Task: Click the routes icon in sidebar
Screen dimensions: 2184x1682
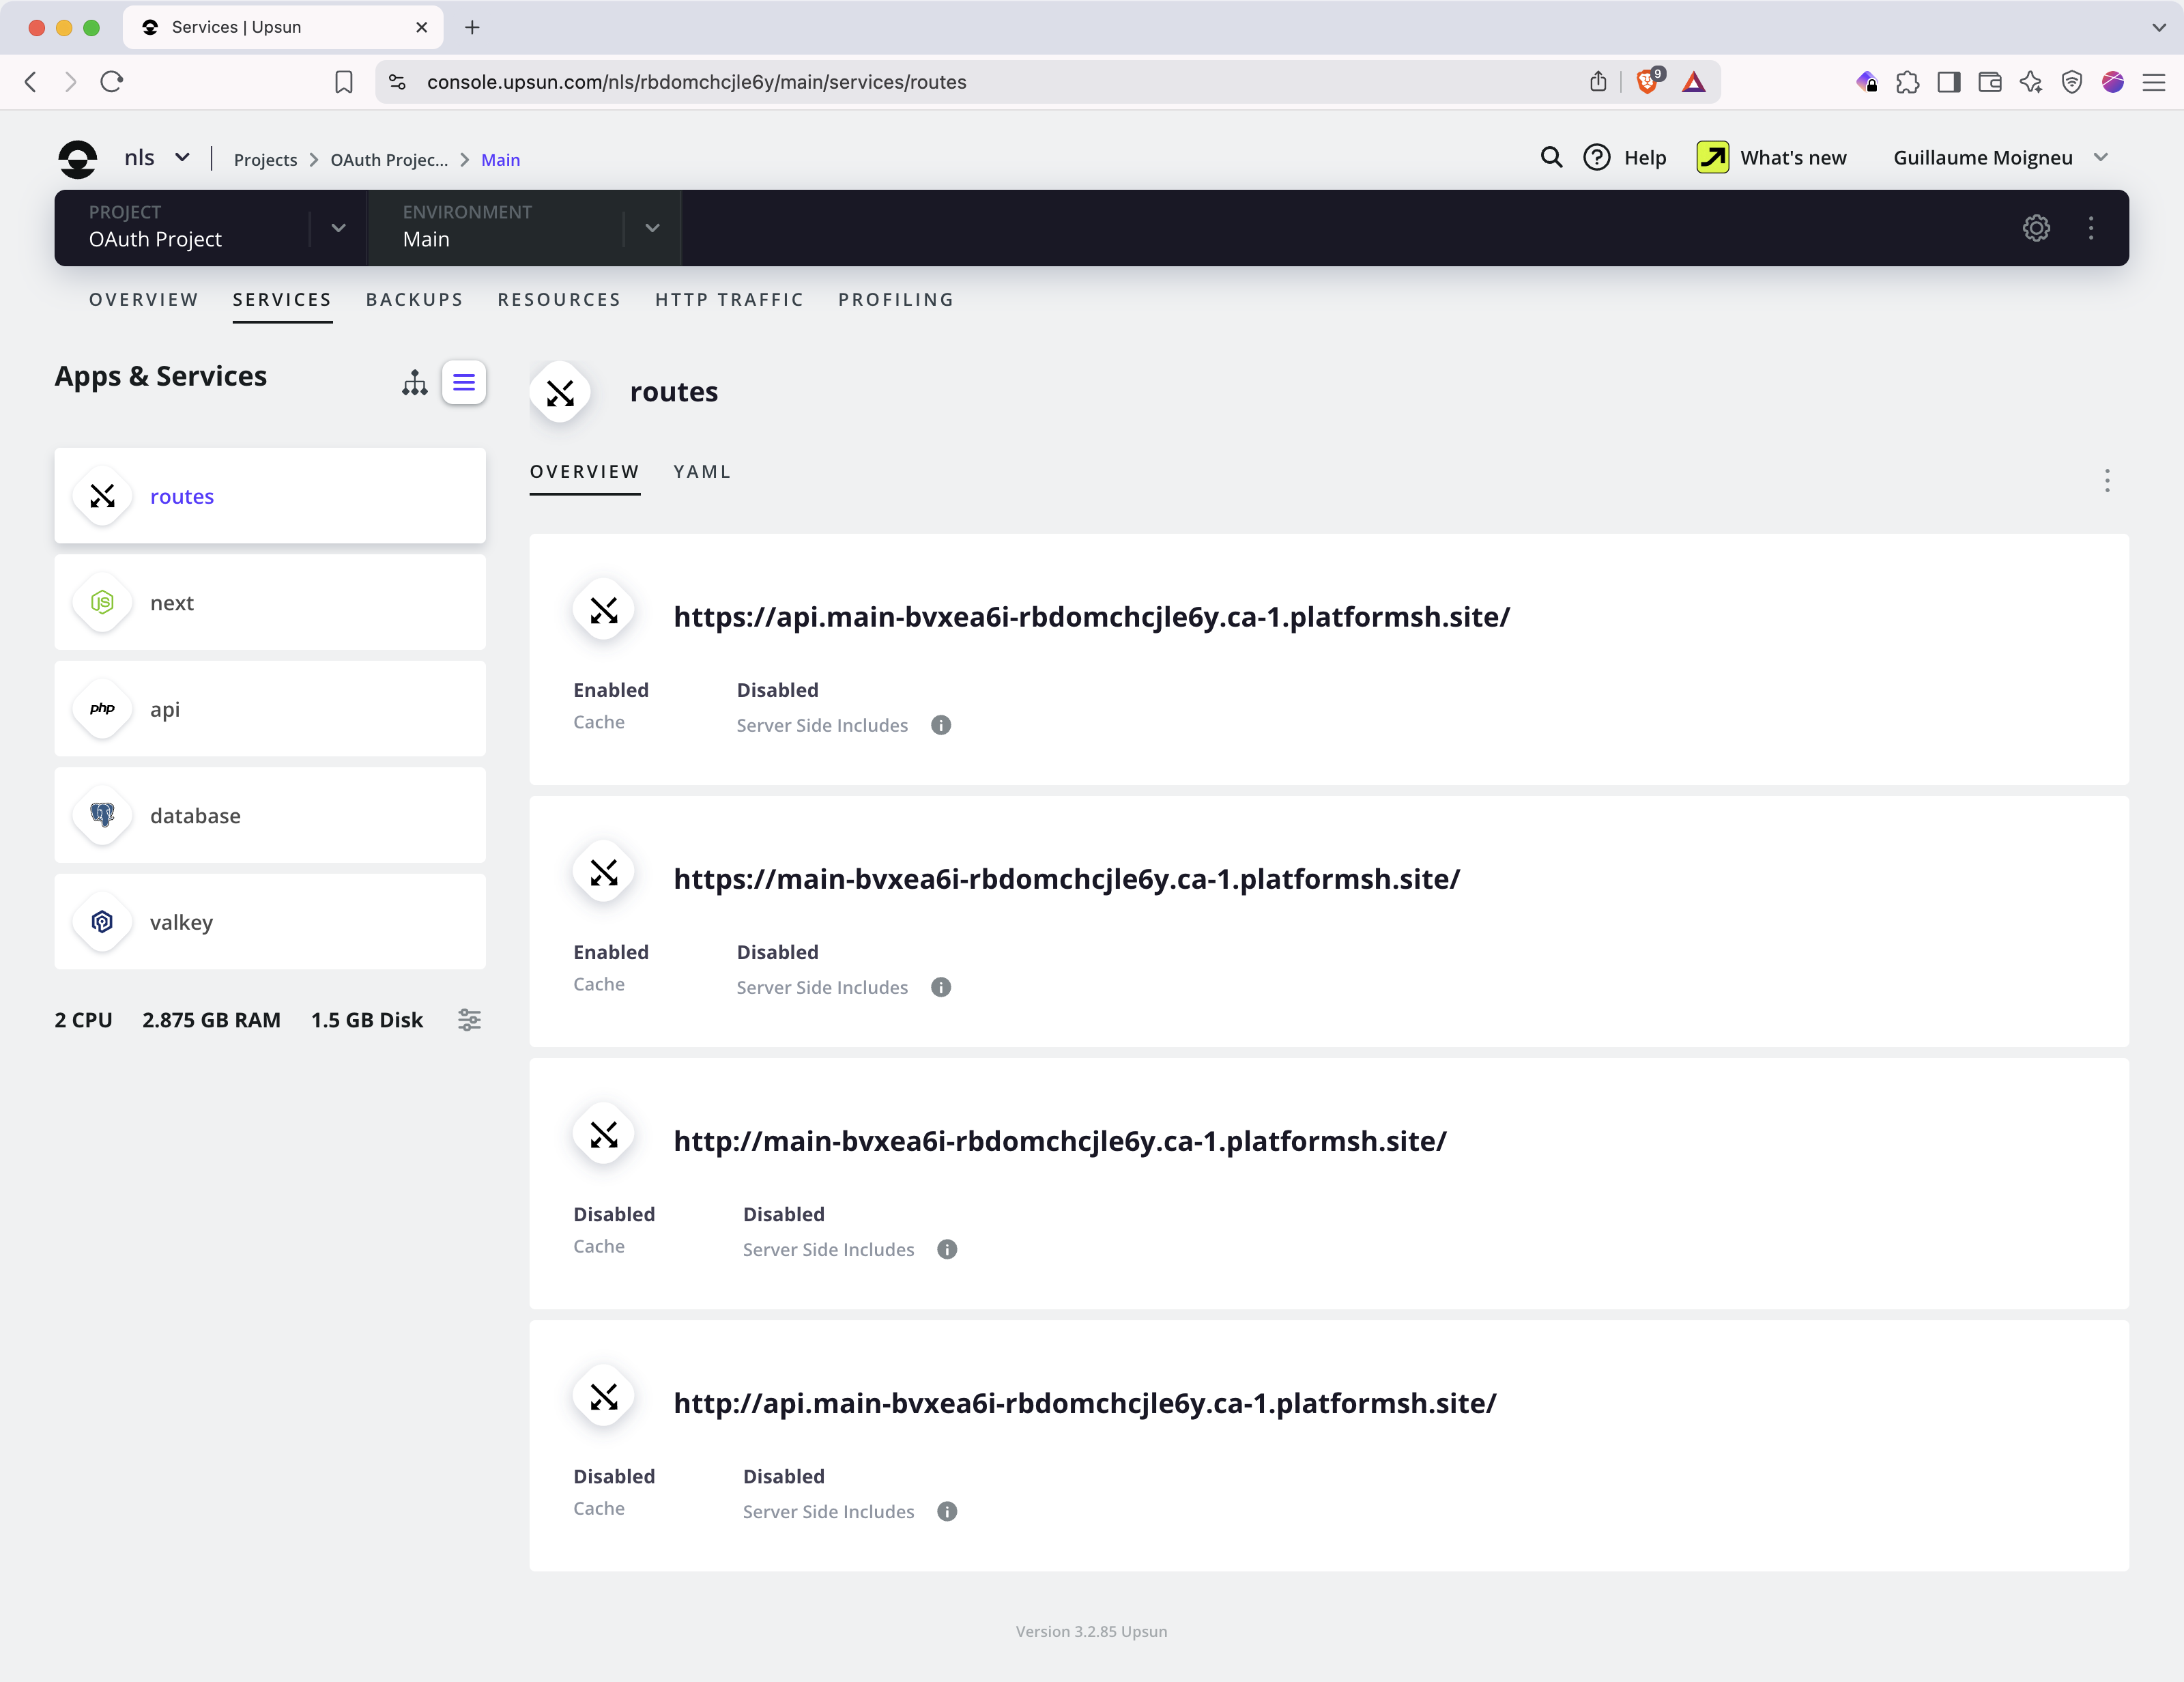Action: click(102, 496)
